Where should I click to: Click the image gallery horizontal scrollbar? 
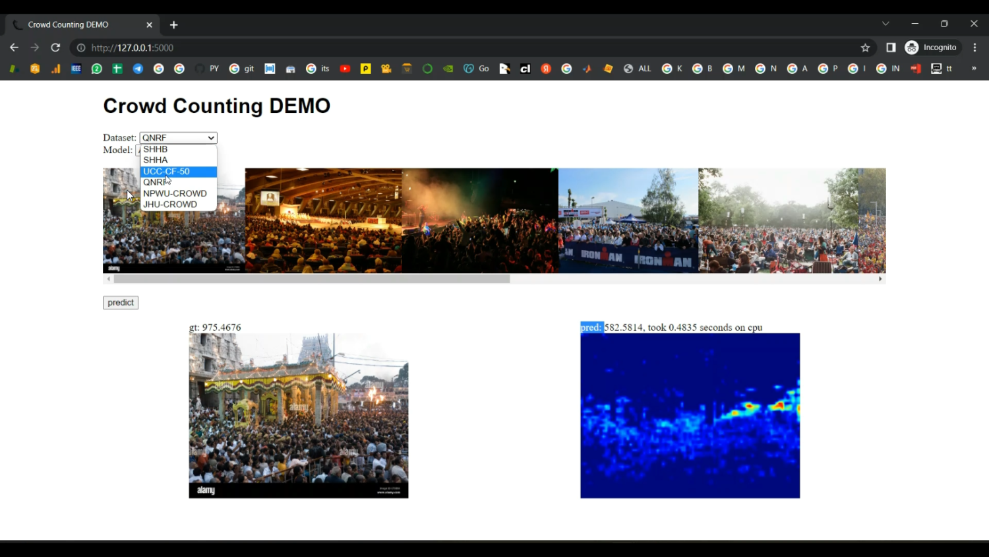pyautogui.click(x=311, y=279)
